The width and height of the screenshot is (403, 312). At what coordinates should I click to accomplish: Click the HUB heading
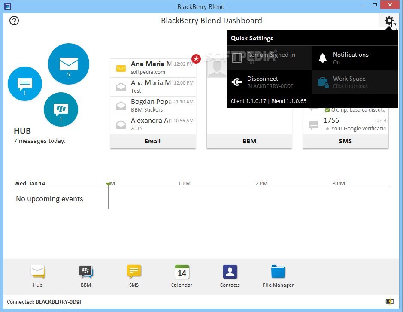pyautogui.click(x=22, y=131)
